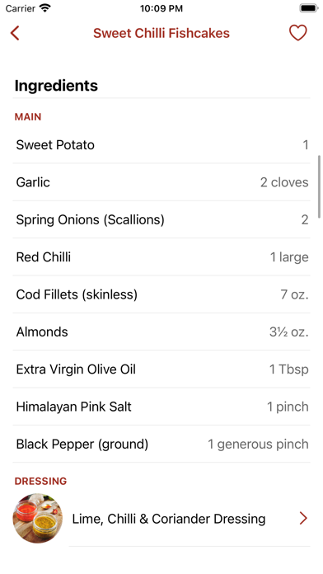The width and height of the screenshot is (323, 574).
Task: Open dressing recipe via chevron arrow
Action: (x=303, y=519)
